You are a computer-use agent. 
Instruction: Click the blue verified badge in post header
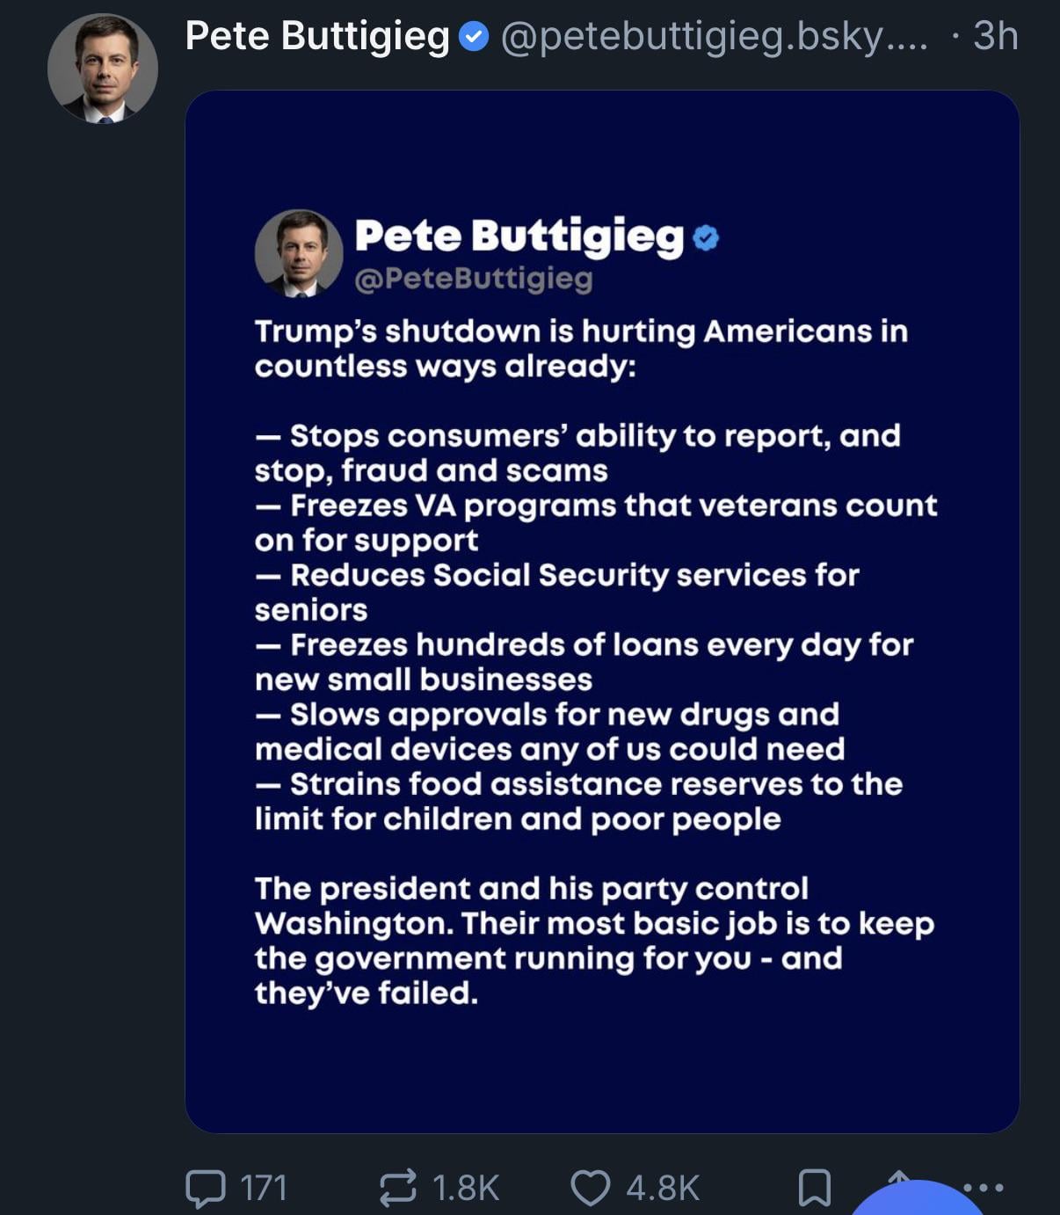click(x=475, y=37)
